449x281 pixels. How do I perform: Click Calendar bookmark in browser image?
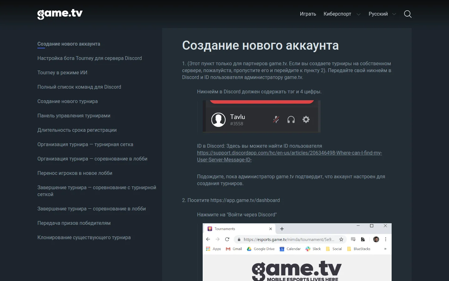pos(290,249)
